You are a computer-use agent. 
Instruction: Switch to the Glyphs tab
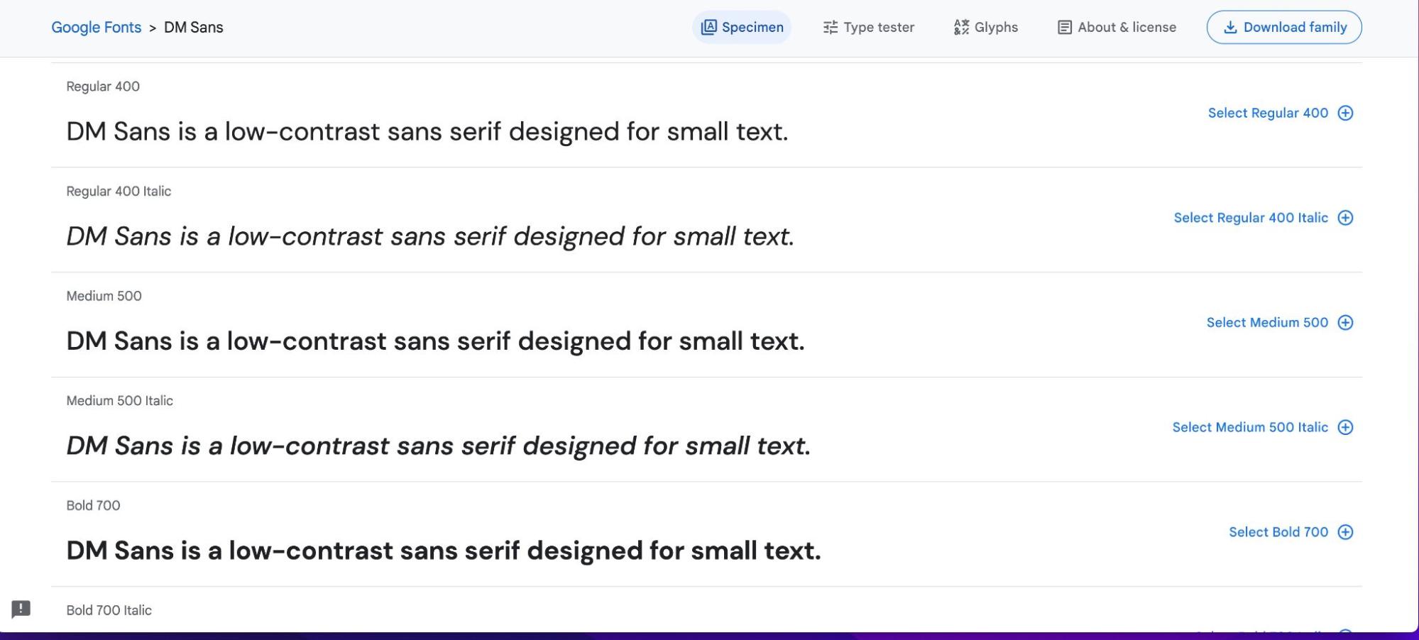point(997,27)
